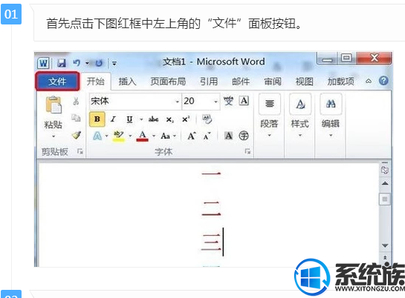Open font color dropdown arrow

coord(154,136)
